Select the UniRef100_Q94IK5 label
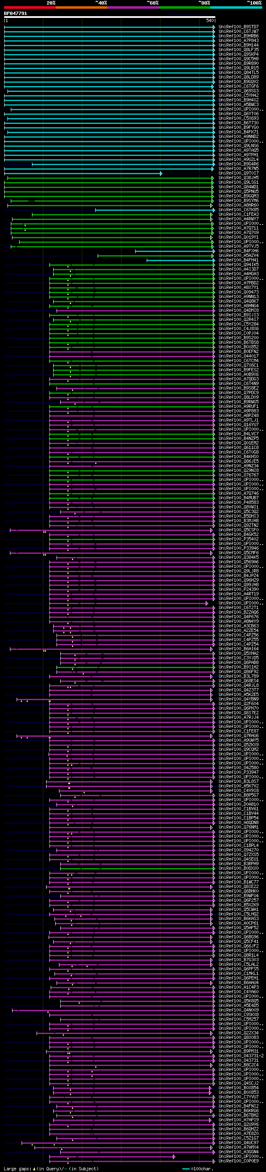 point(238,265)
